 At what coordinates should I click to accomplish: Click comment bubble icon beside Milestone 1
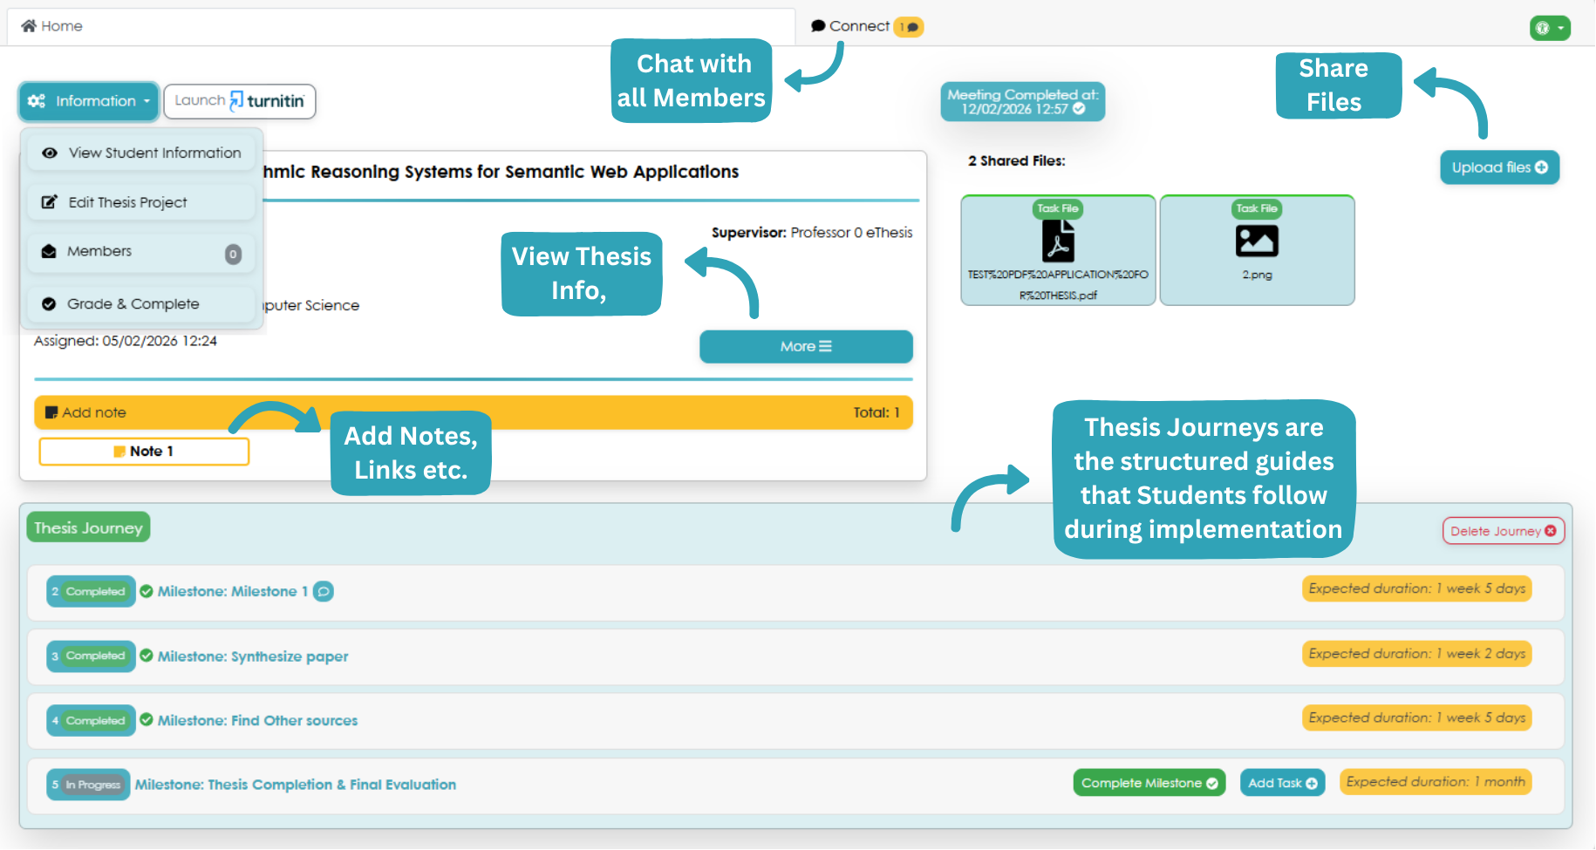tap(324, 591)
